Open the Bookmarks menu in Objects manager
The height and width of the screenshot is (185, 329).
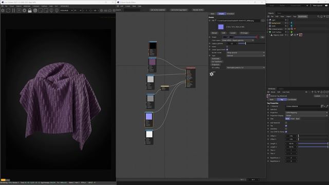[x=302, y=16]
